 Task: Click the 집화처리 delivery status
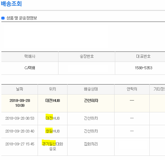tap(91, 144)
